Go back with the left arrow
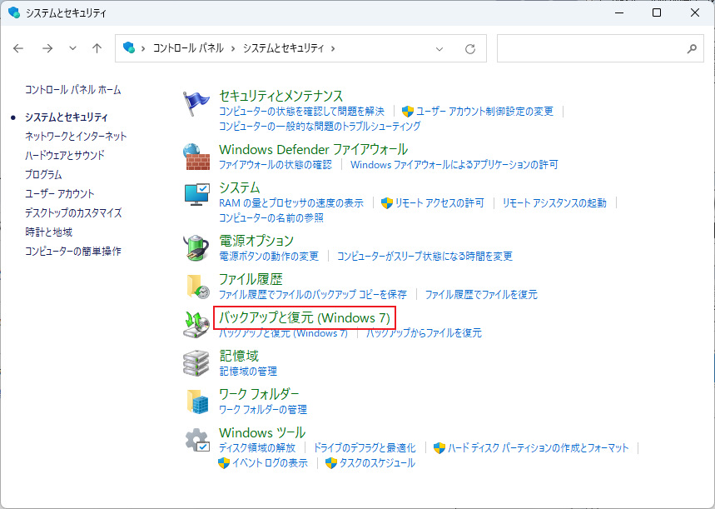The width and height of the screenshot is (715, 509). click(18, 48)
